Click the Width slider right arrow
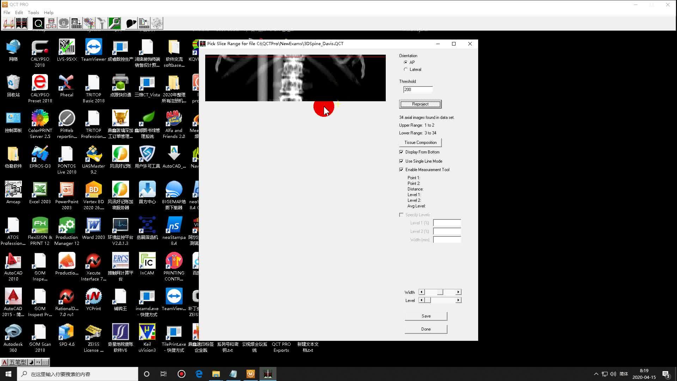Image resolution: width=677 pixels, height=381 pixels. 458,292
